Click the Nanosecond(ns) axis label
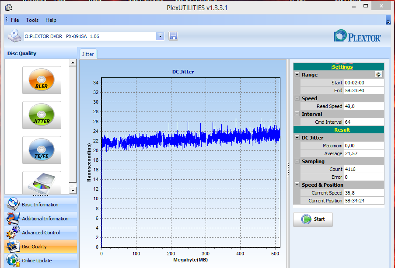Screen dimensions: 395x268 [x=89, y=163]
